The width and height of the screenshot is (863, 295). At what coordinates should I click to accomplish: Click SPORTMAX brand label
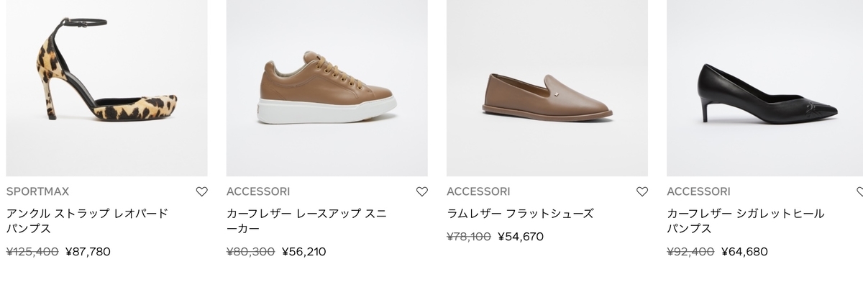[x=37, y=191]
